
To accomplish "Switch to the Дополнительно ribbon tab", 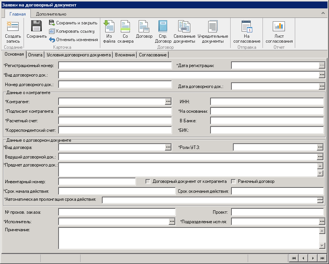I will click(51, 14).
